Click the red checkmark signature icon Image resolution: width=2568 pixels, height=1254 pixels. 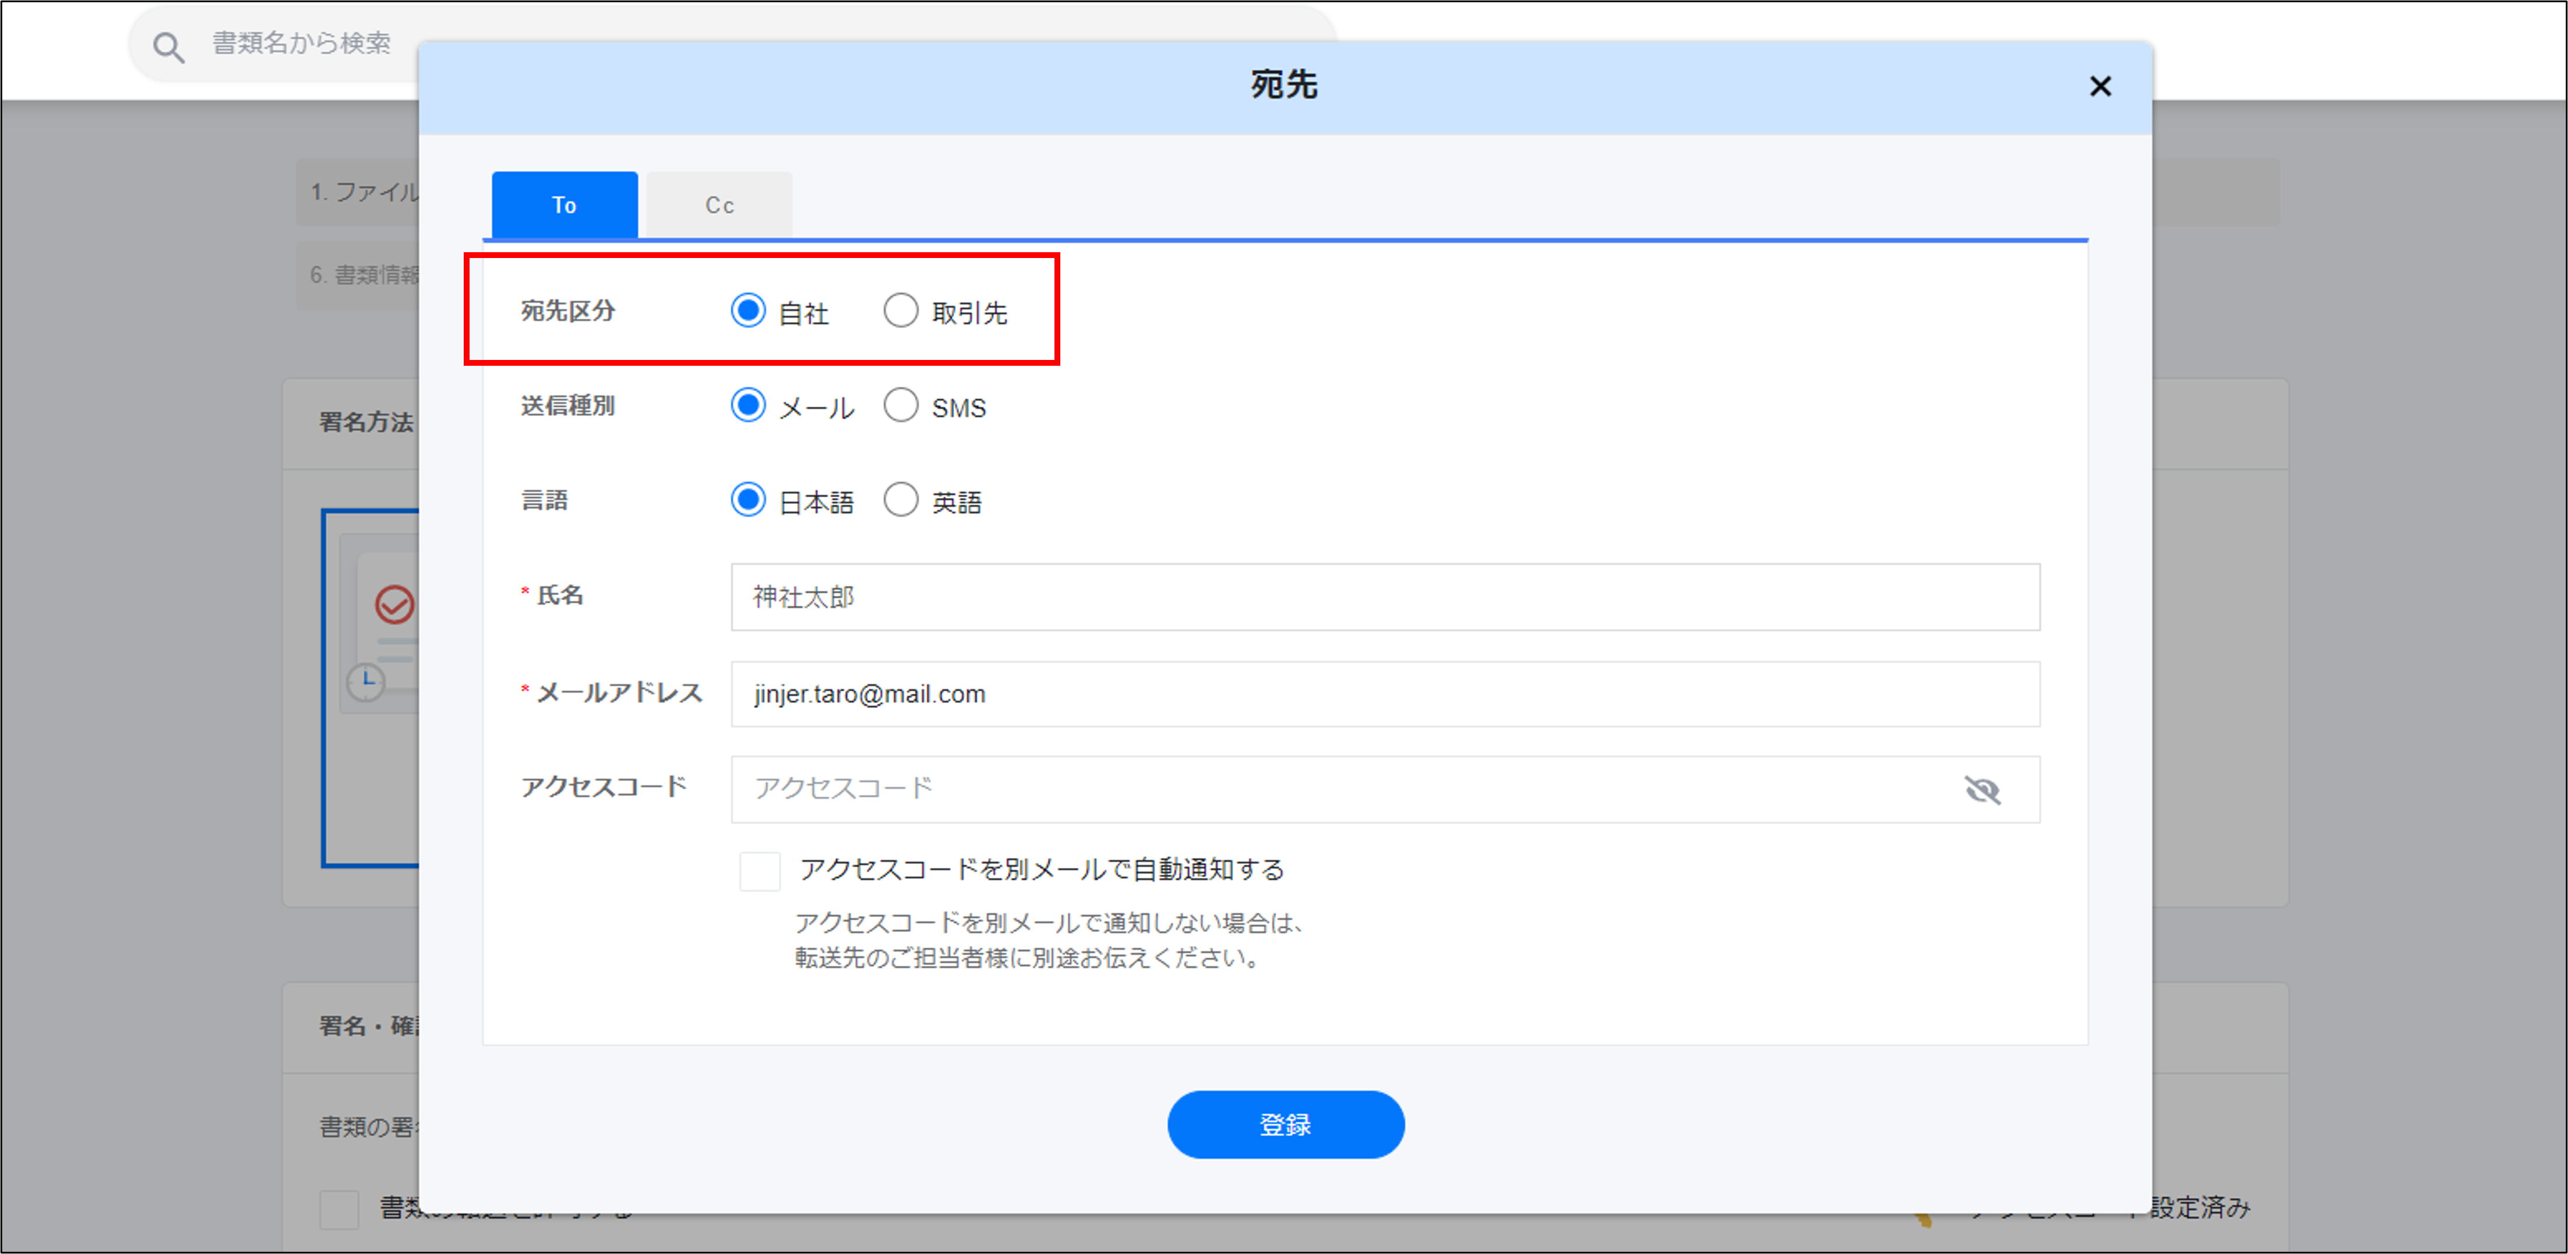(394, 604)
